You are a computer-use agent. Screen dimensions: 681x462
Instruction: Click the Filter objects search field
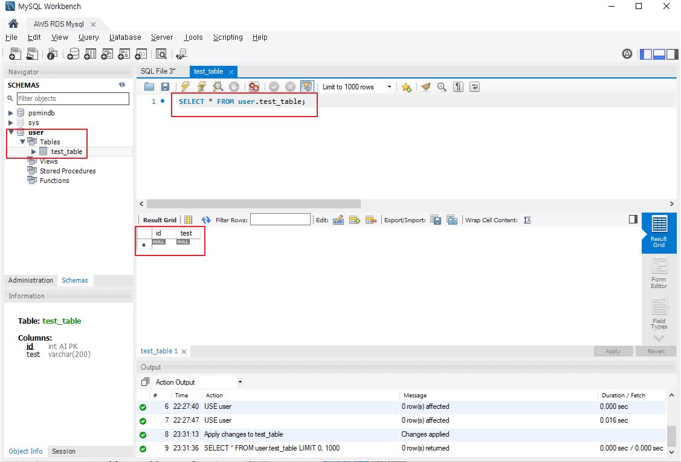coord(73,98)
